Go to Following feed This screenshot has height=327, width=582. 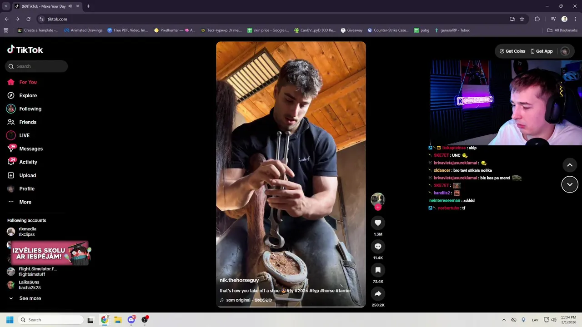point(24,109)
